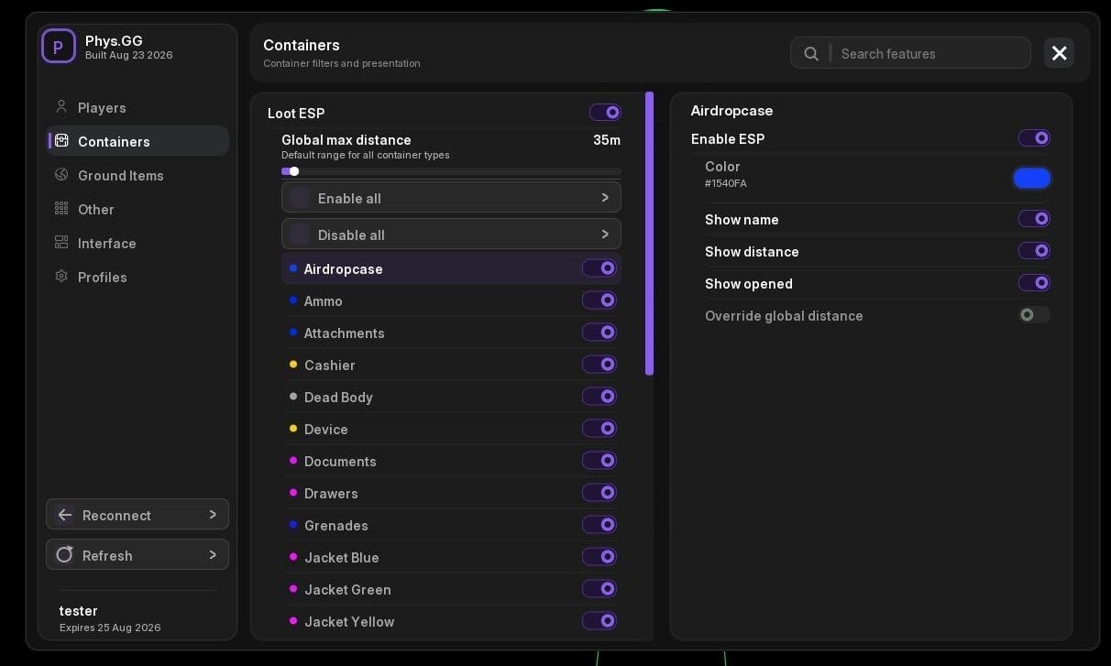Screen dimensions: 1111x666
Task: Toggle the Loot ESP switch
Action: point(605,113)
